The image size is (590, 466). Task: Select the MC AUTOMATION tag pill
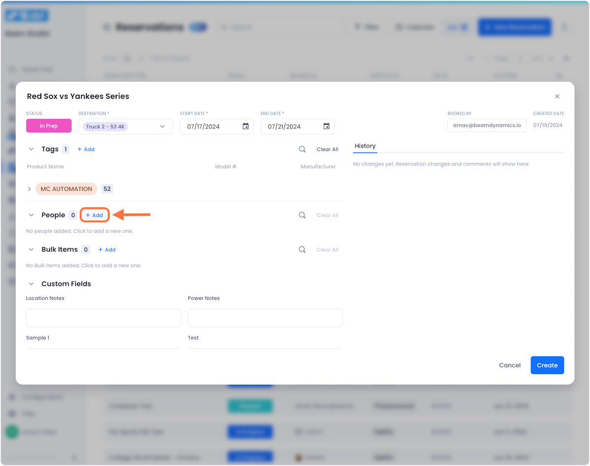point(66,189)
